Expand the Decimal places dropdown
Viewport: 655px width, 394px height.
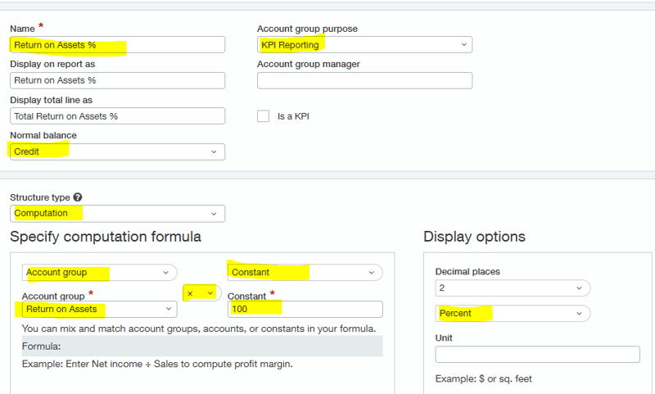513,288
